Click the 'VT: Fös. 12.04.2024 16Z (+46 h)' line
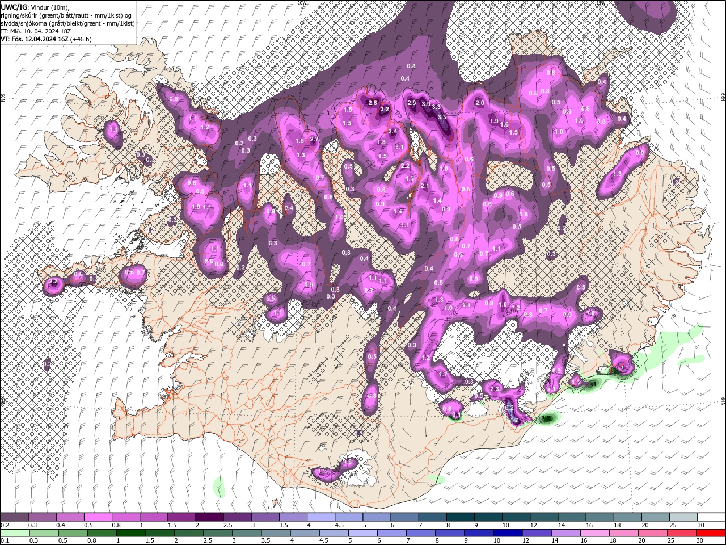726x545 pixels. pos(46,39)
